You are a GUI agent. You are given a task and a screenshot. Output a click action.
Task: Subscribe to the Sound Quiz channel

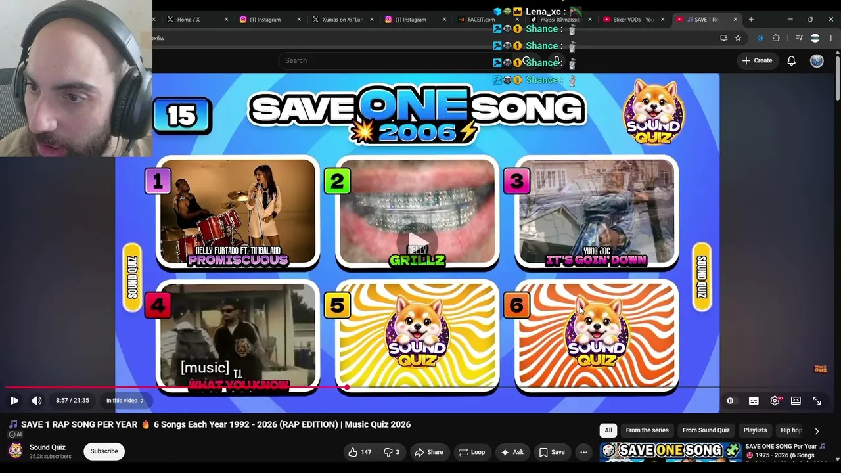[x=104, y=451]
